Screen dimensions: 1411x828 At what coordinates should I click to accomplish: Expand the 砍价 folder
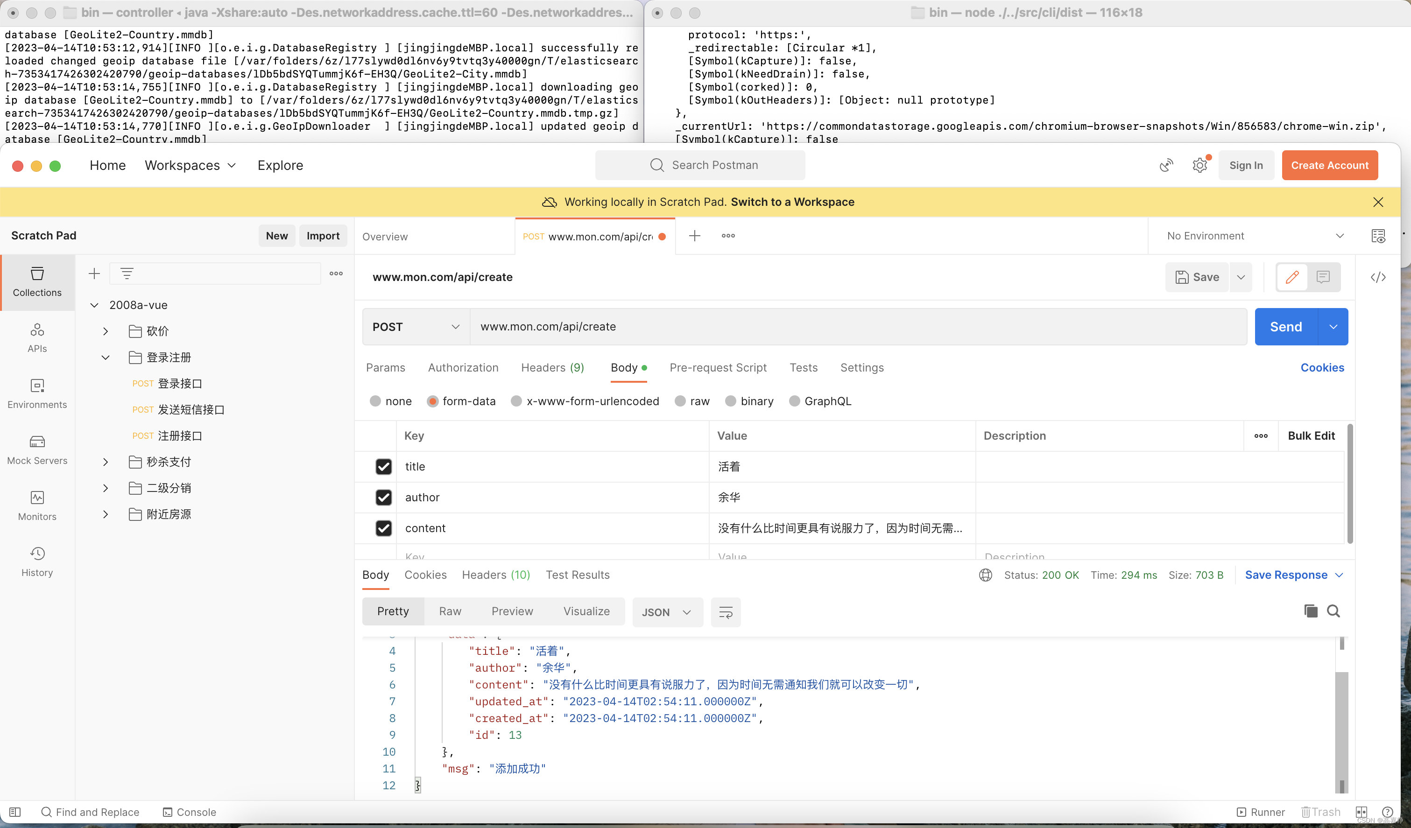coord(105,331)
